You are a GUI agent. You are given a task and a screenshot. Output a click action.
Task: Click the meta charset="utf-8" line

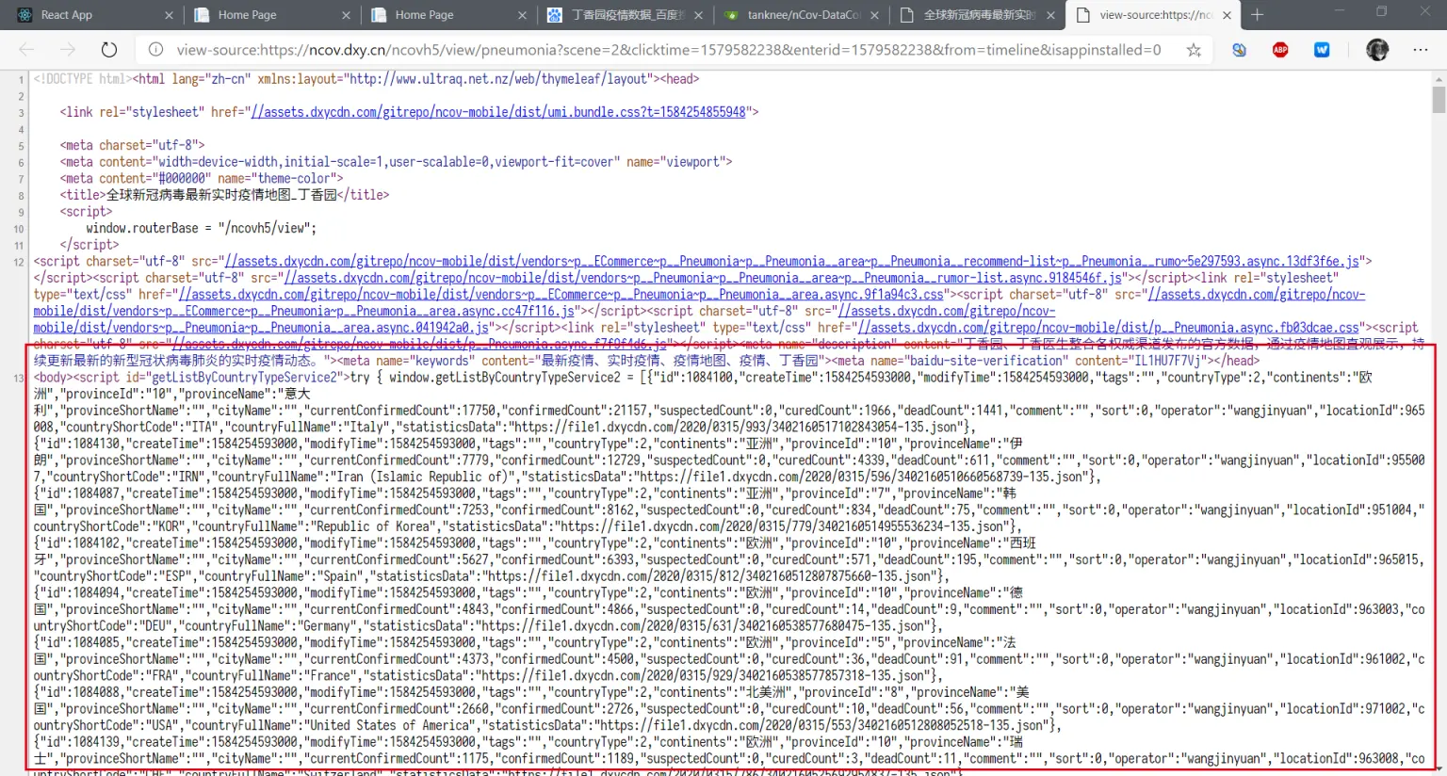[x=133, y=145]
